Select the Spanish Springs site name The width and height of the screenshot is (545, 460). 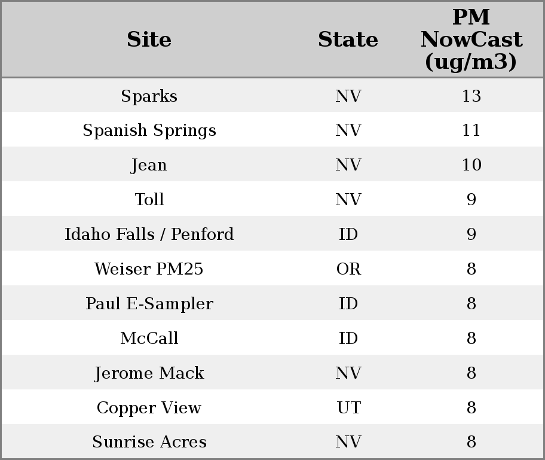pyautogui.click(x=149, y=130)
